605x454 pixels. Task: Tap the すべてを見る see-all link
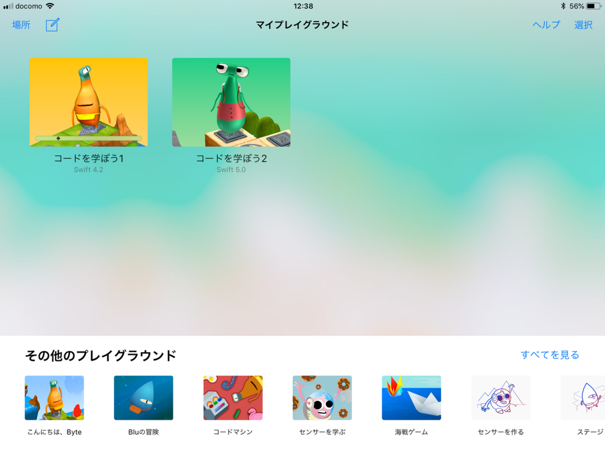pos(550,355)
